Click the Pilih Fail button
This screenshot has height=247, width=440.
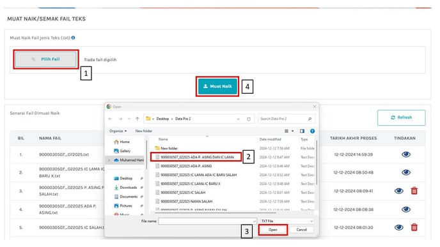tap(46, 59)
